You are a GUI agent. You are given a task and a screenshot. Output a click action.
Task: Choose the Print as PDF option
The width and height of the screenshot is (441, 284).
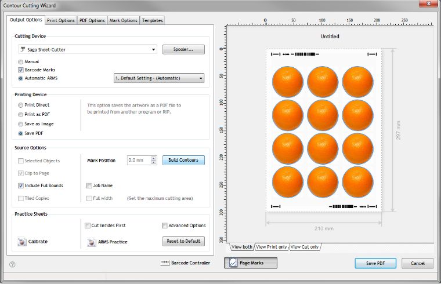point(21,115)
